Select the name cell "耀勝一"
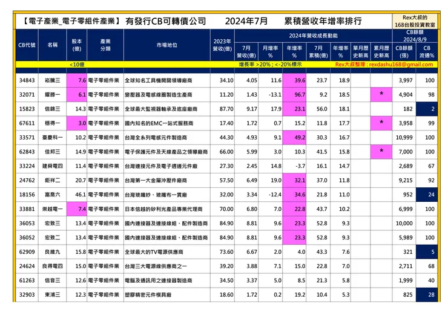448x316 pixels. point(53,95)
